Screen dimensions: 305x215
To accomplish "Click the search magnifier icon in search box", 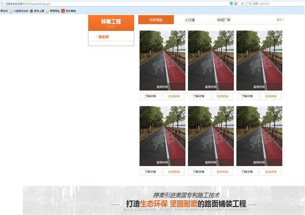I will click(250, 4).
